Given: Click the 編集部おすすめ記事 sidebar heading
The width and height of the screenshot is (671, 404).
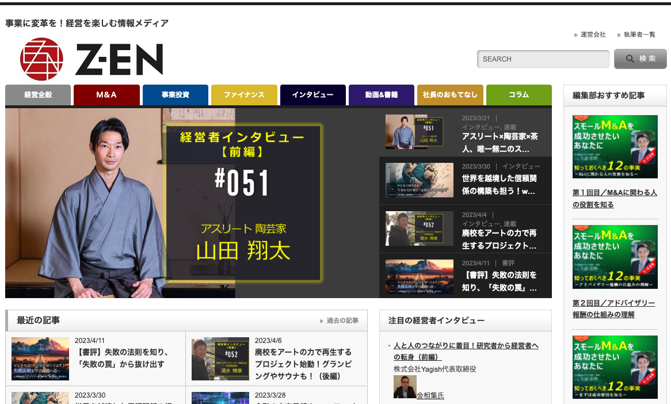Looking at the screenshot, I should tap(608, 96).
